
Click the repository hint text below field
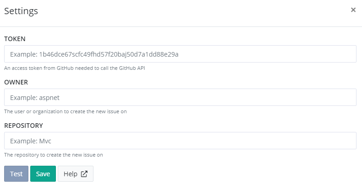tap(54, 155)
